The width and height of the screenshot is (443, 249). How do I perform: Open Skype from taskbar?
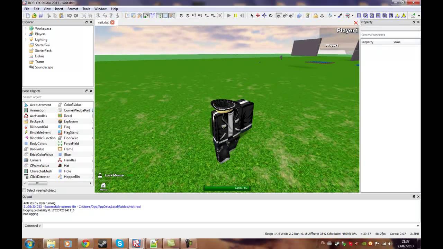point(119,243)
